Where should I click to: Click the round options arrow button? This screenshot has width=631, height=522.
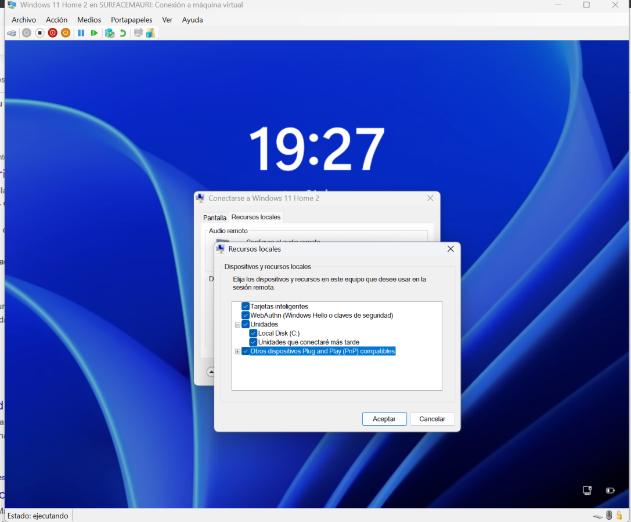211,371
